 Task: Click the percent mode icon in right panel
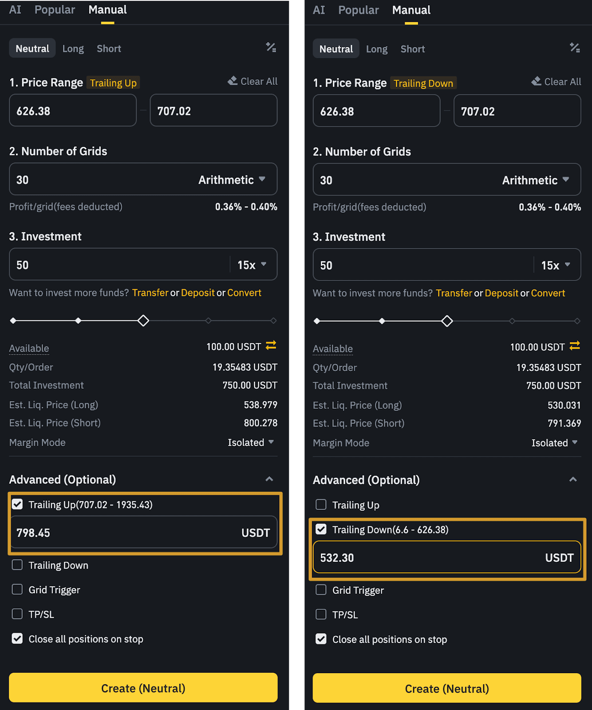(x=575, y=47)
